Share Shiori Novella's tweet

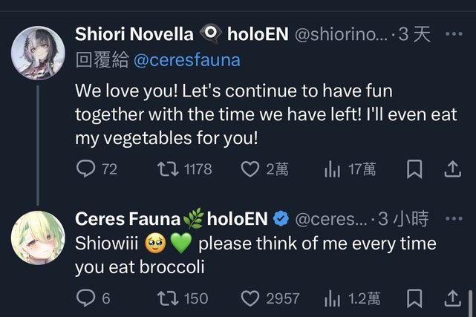(452, 169)
